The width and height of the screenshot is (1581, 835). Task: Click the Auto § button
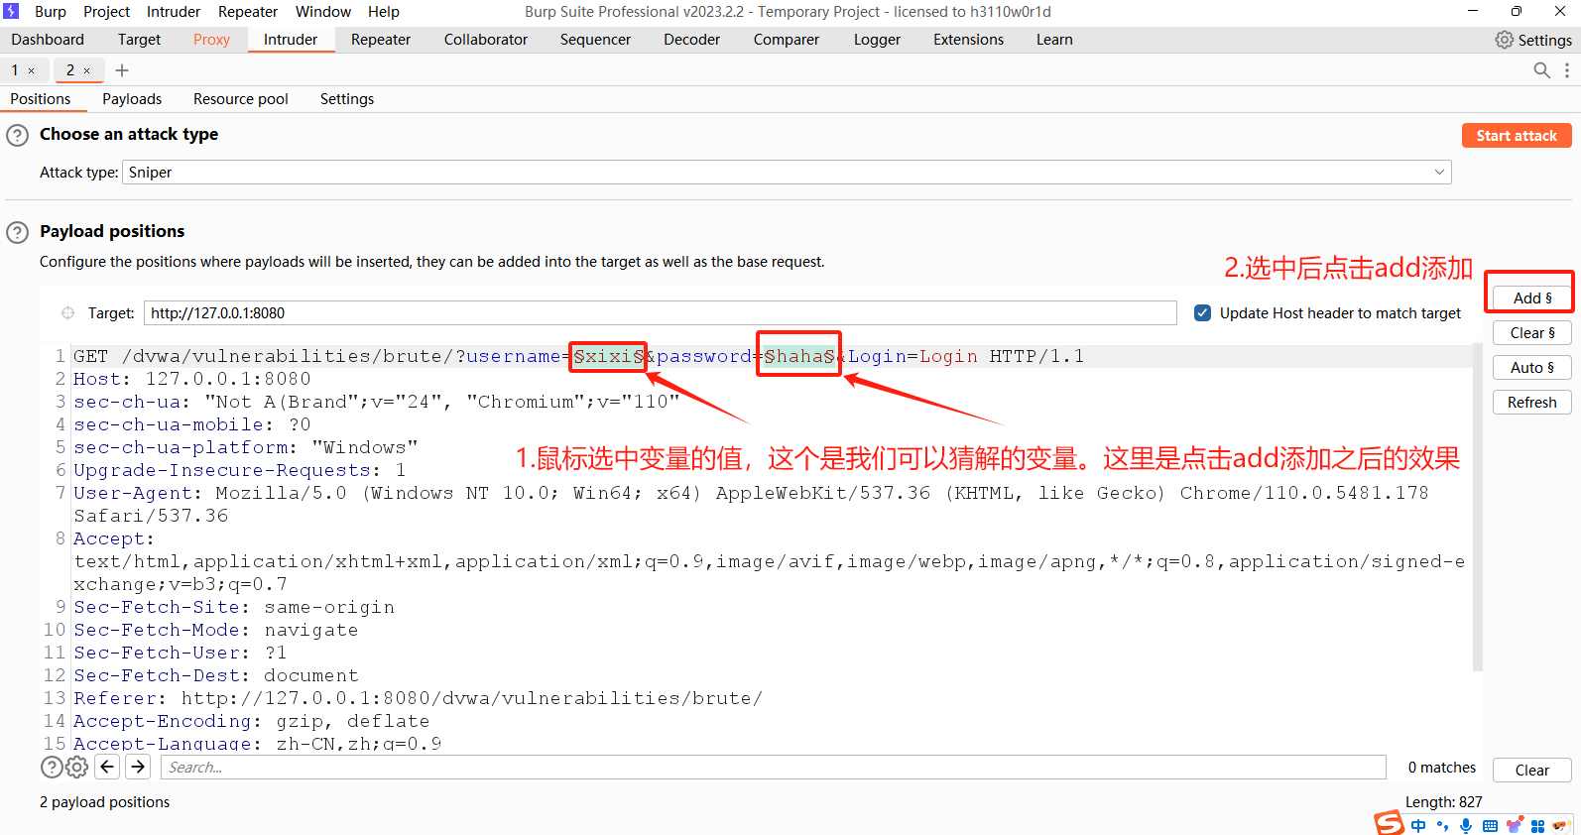pyautogui.click(x=1532, y=368)
